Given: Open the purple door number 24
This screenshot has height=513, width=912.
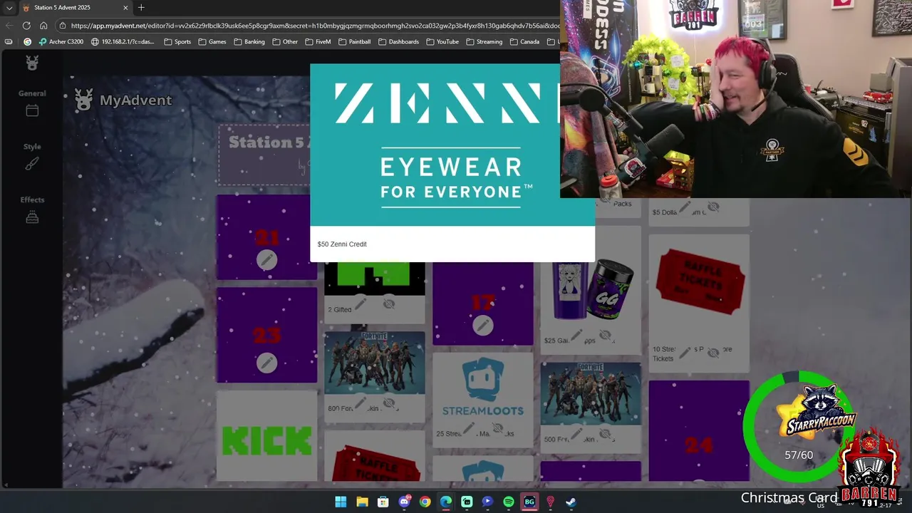Looking at the screenshot, I should 699,431.
